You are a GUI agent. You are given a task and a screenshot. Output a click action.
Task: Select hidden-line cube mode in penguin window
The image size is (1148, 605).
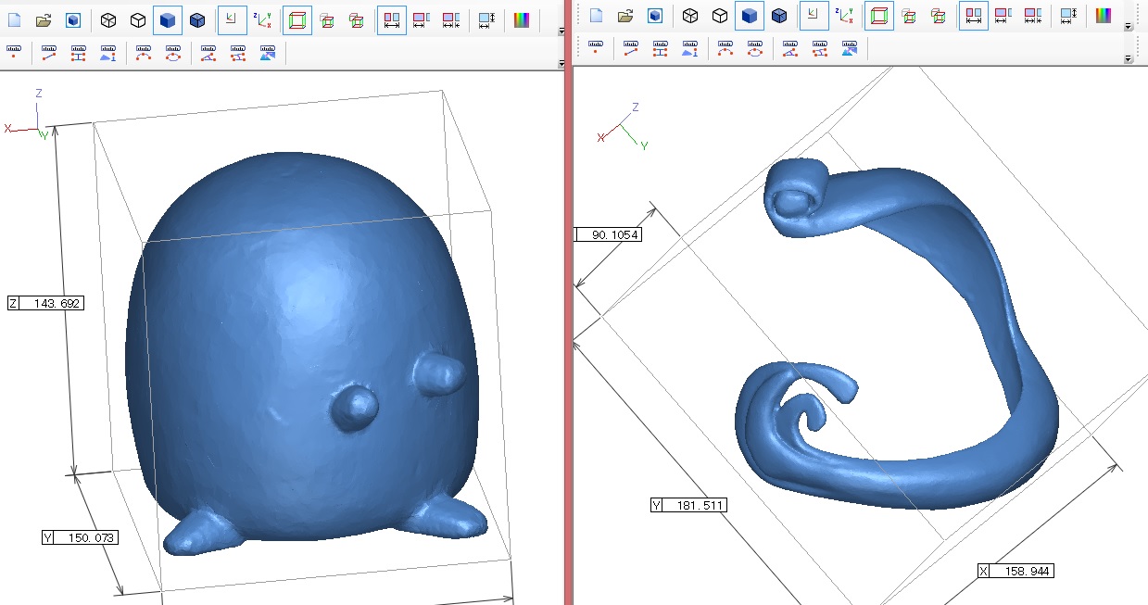click(138, 19)
